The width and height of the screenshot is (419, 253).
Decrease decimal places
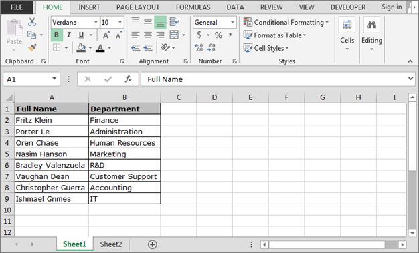pyautogui.click(x=211, y=48)
